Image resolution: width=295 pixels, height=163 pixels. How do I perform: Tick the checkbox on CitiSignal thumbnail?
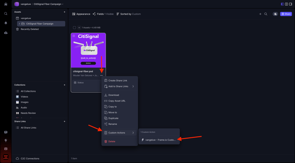point(74,36)
